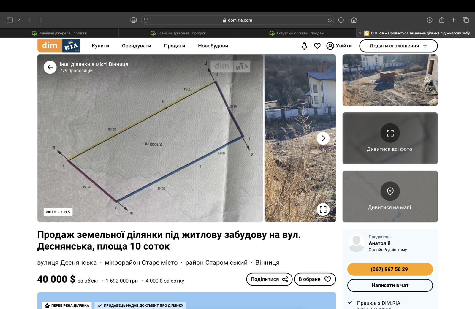The height and width of the screenshot is (309, 475).
Task: Click Safari home icon in toolbar
Action: [354, 20]
